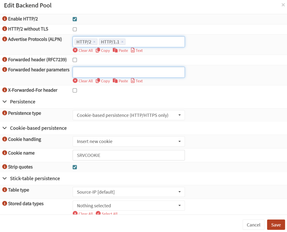Disable the Strip quotes checkbox
287x232 pixels.
click(x=75, y=167)
